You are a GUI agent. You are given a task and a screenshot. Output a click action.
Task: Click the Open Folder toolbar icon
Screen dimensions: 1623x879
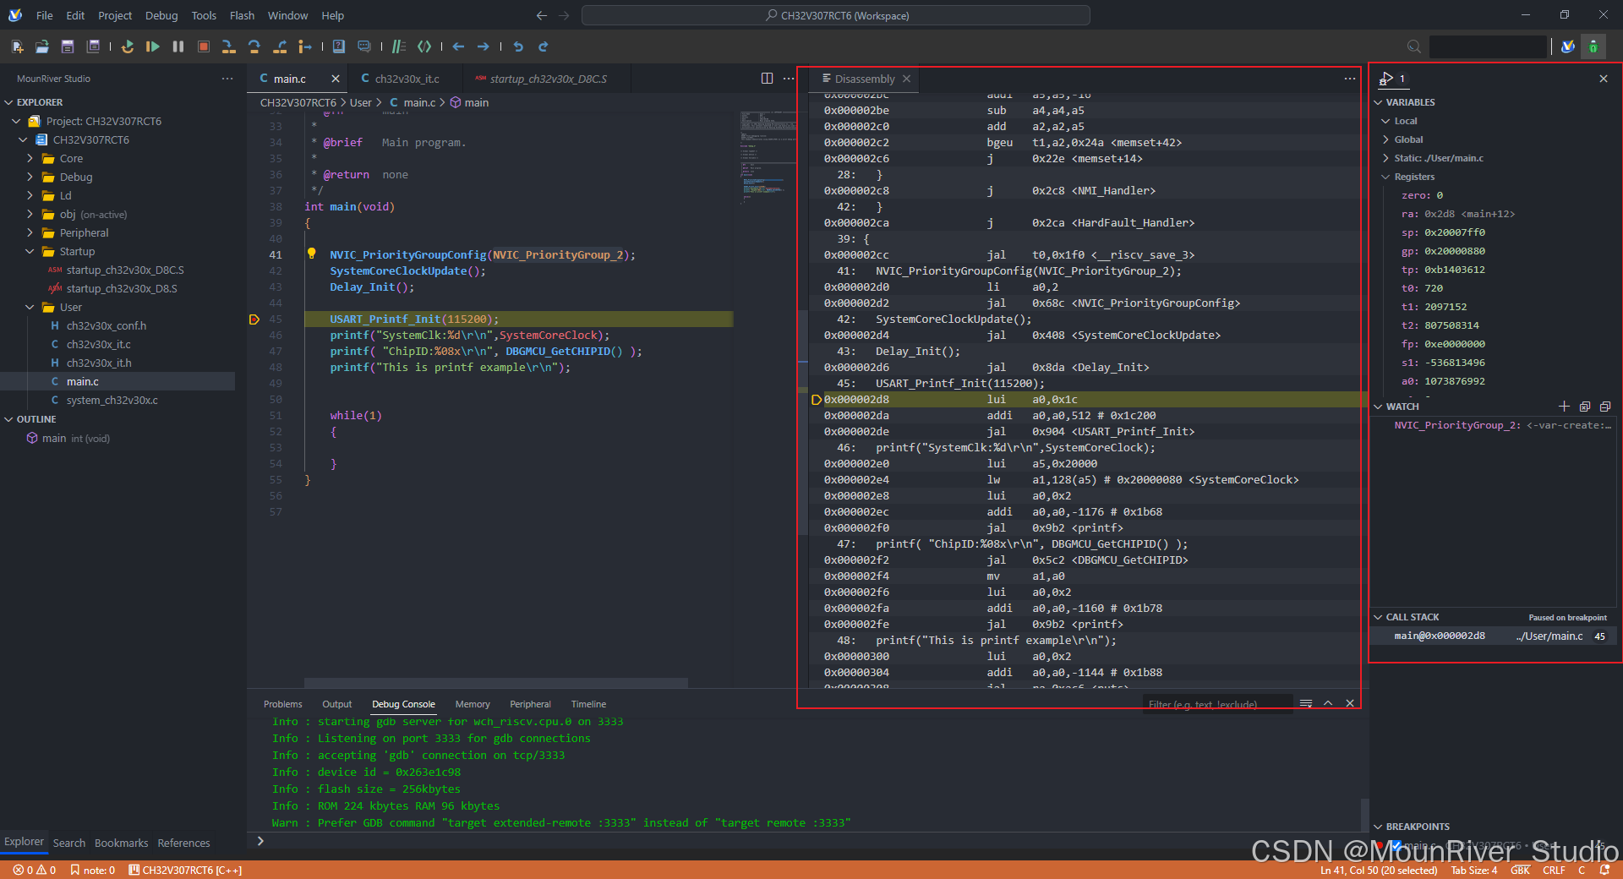coord(42,46)
